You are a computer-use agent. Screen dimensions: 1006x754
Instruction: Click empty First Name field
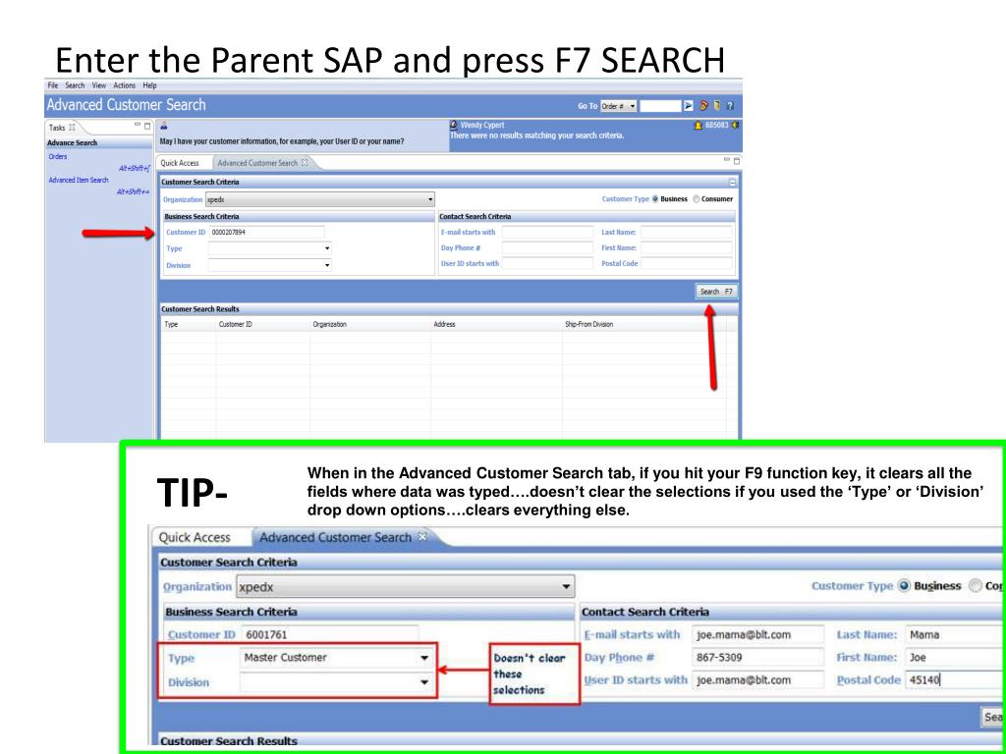click(x=687, y=247)
